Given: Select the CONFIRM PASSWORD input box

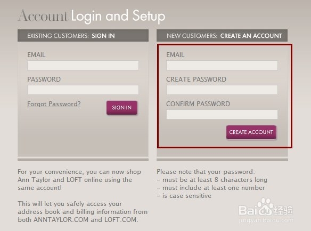Looking at the screenshot, I should pyautogui.click(x=222, y=114).
